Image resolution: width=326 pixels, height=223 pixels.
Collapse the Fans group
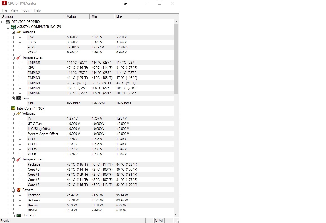[14, 98]
